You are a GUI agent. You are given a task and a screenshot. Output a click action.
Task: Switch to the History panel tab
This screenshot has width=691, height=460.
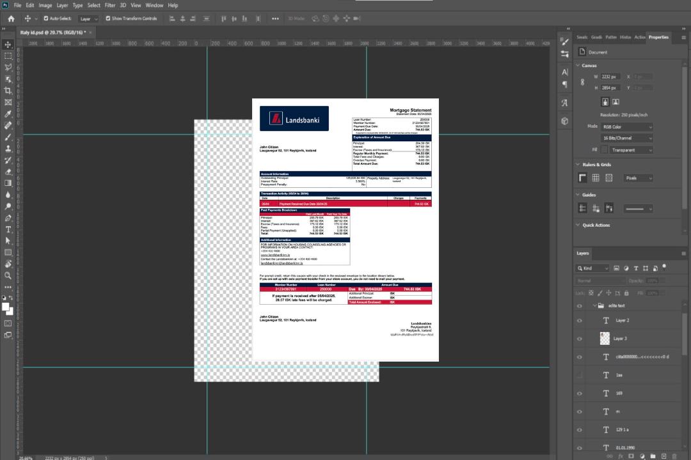coord(625,38)
